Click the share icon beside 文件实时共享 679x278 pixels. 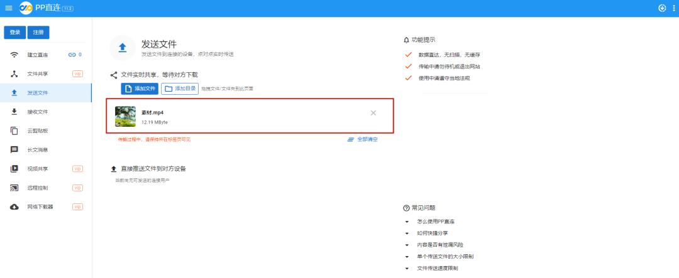[114, 75]
